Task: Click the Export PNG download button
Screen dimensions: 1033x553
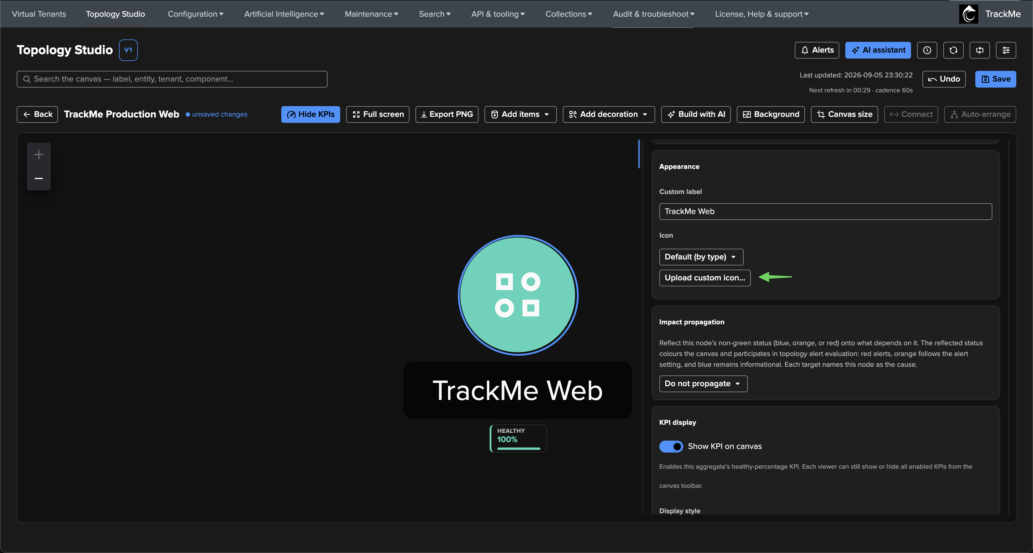Action: pyautogui.click(x=447, y=114)
